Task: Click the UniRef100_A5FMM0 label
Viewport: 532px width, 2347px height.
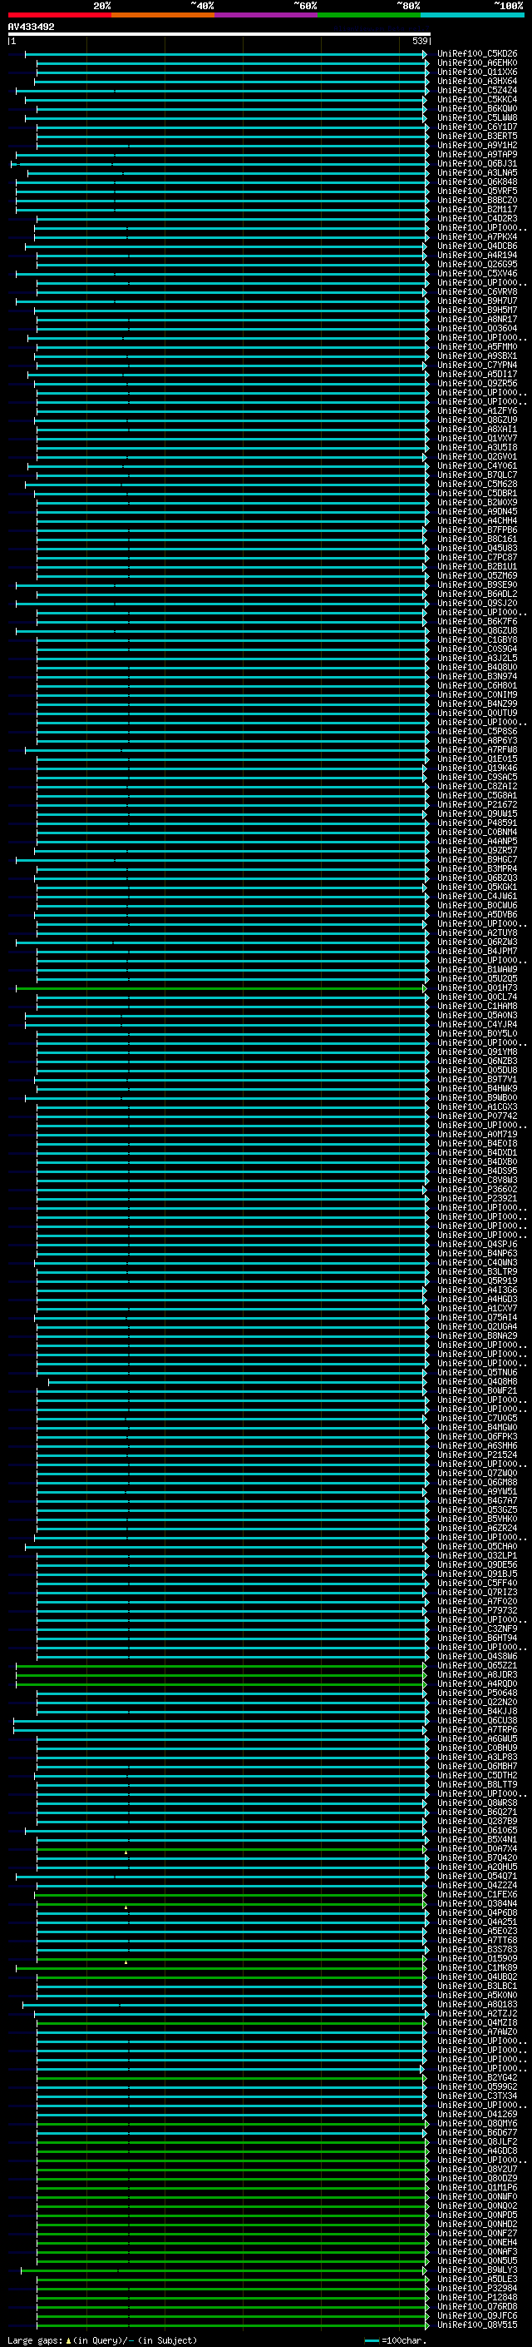Action: [x=477, y=346]
